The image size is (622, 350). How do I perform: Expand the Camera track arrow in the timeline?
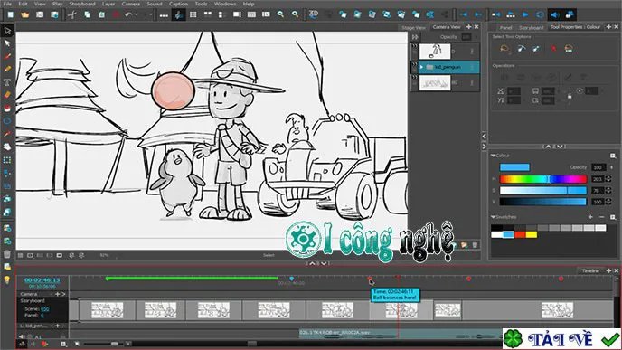click(x=63, y=294)
